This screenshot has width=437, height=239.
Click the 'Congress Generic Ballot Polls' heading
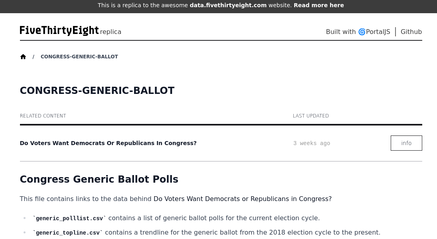(99, 179)
